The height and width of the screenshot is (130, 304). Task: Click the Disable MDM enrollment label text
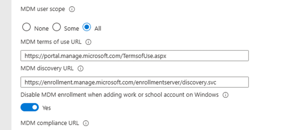[120, 95]
